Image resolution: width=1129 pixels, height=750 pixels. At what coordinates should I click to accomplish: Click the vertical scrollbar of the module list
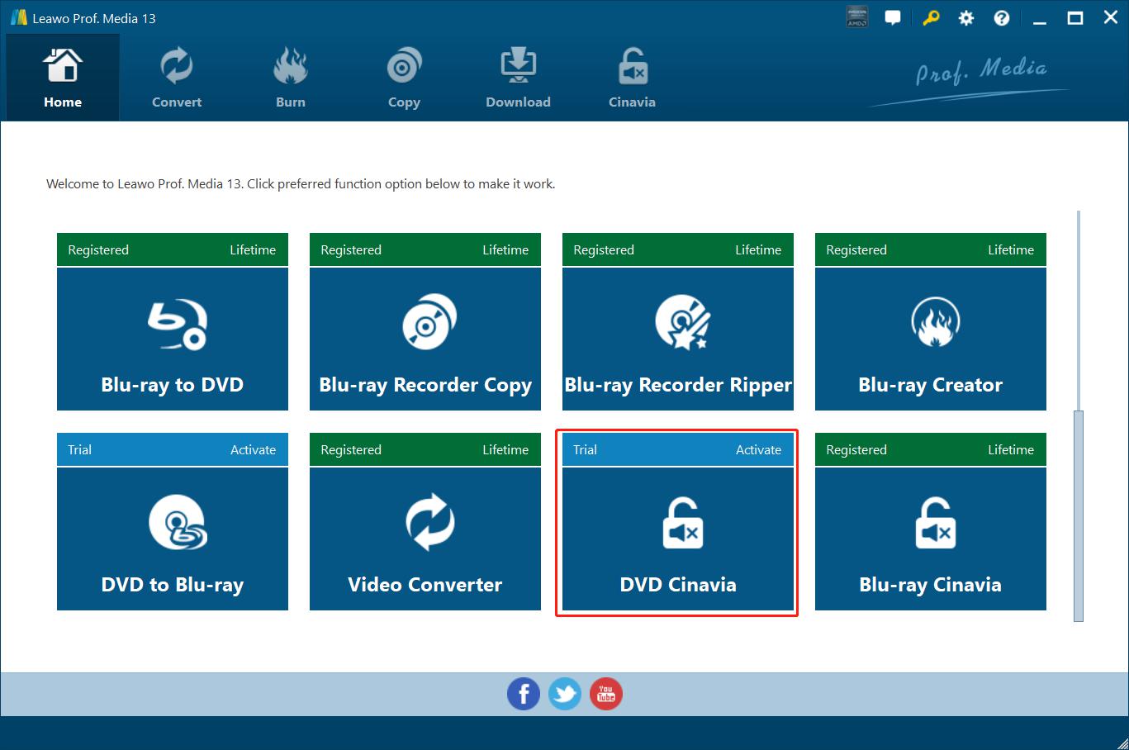coord(1078,512)
